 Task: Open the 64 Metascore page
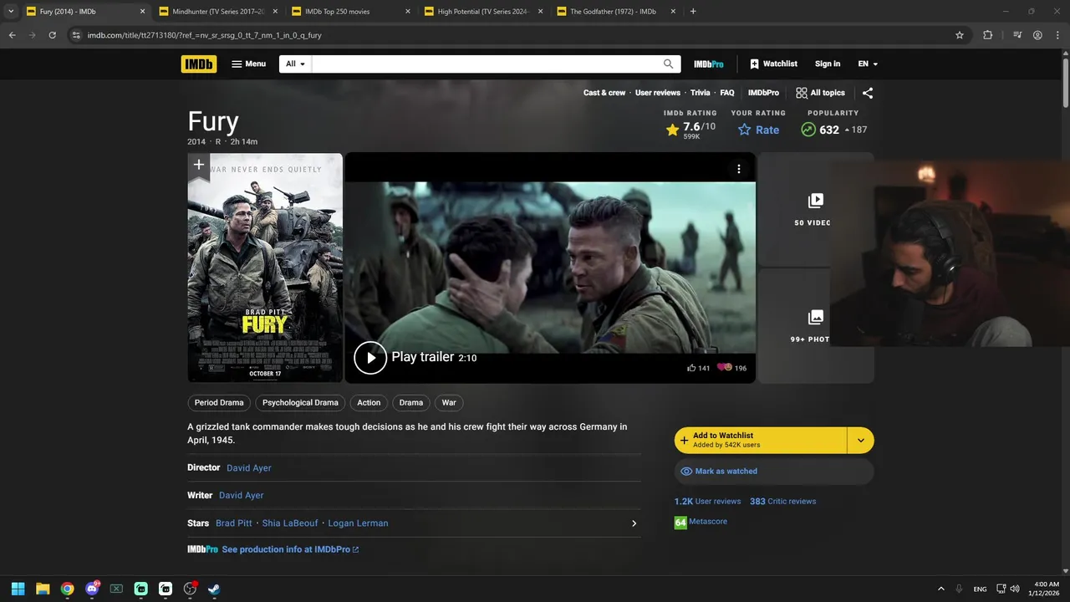pos(701,522)
